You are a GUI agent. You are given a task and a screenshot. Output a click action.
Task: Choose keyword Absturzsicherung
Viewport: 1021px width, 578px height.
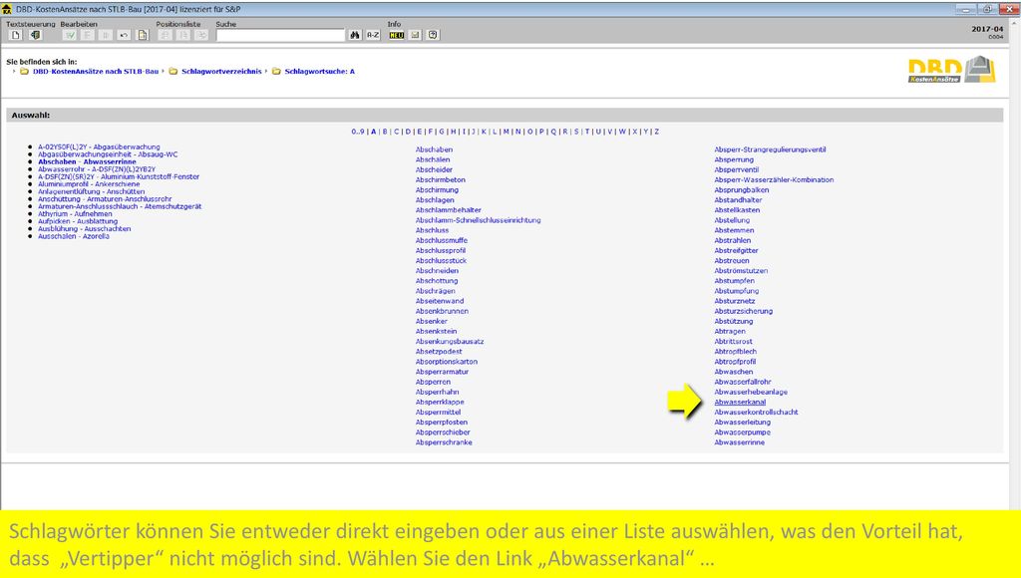[744, 311]
